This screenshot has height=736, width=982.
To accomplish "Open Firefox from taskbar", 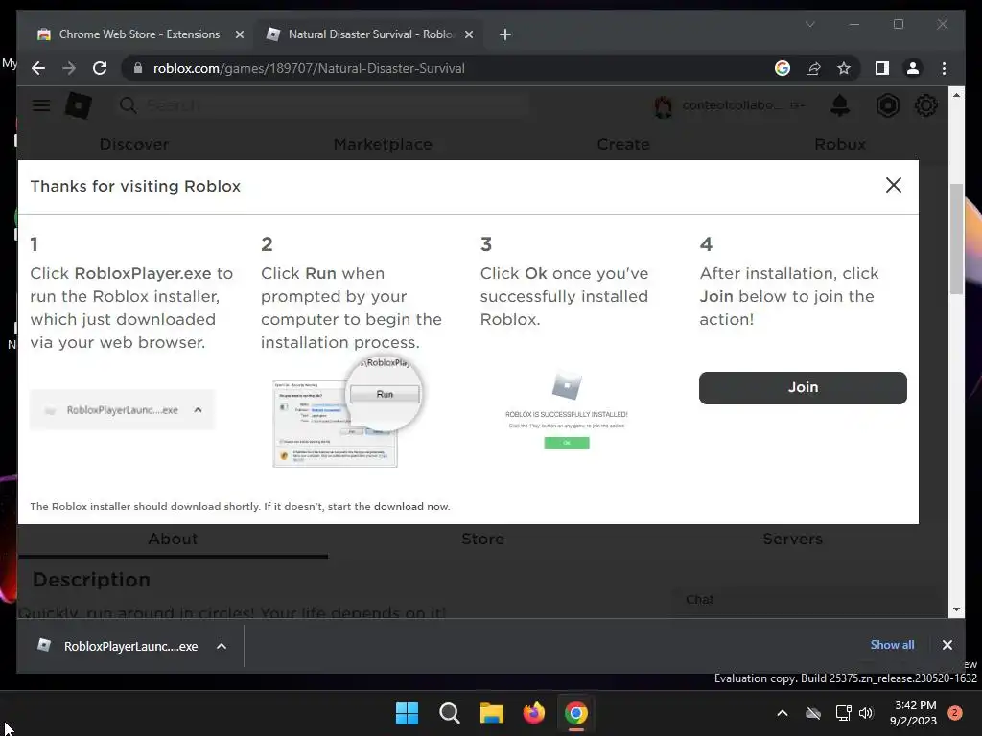I will coord(533,713).
